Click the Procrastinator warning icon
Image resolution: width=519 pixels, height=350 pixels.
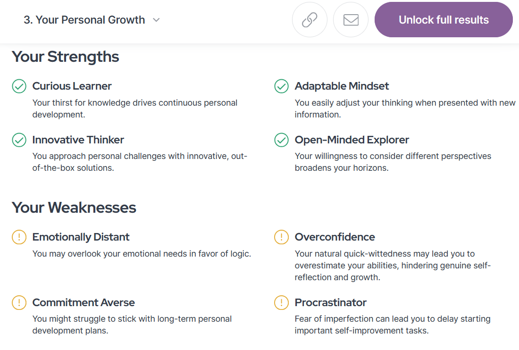pyautogui.click(x=281, y=303)
